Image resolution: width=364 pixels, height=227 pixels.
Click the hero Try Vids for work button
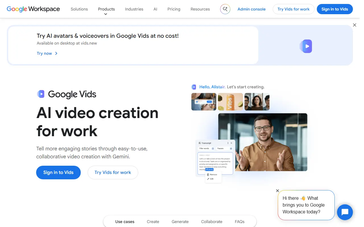(113, 173)
